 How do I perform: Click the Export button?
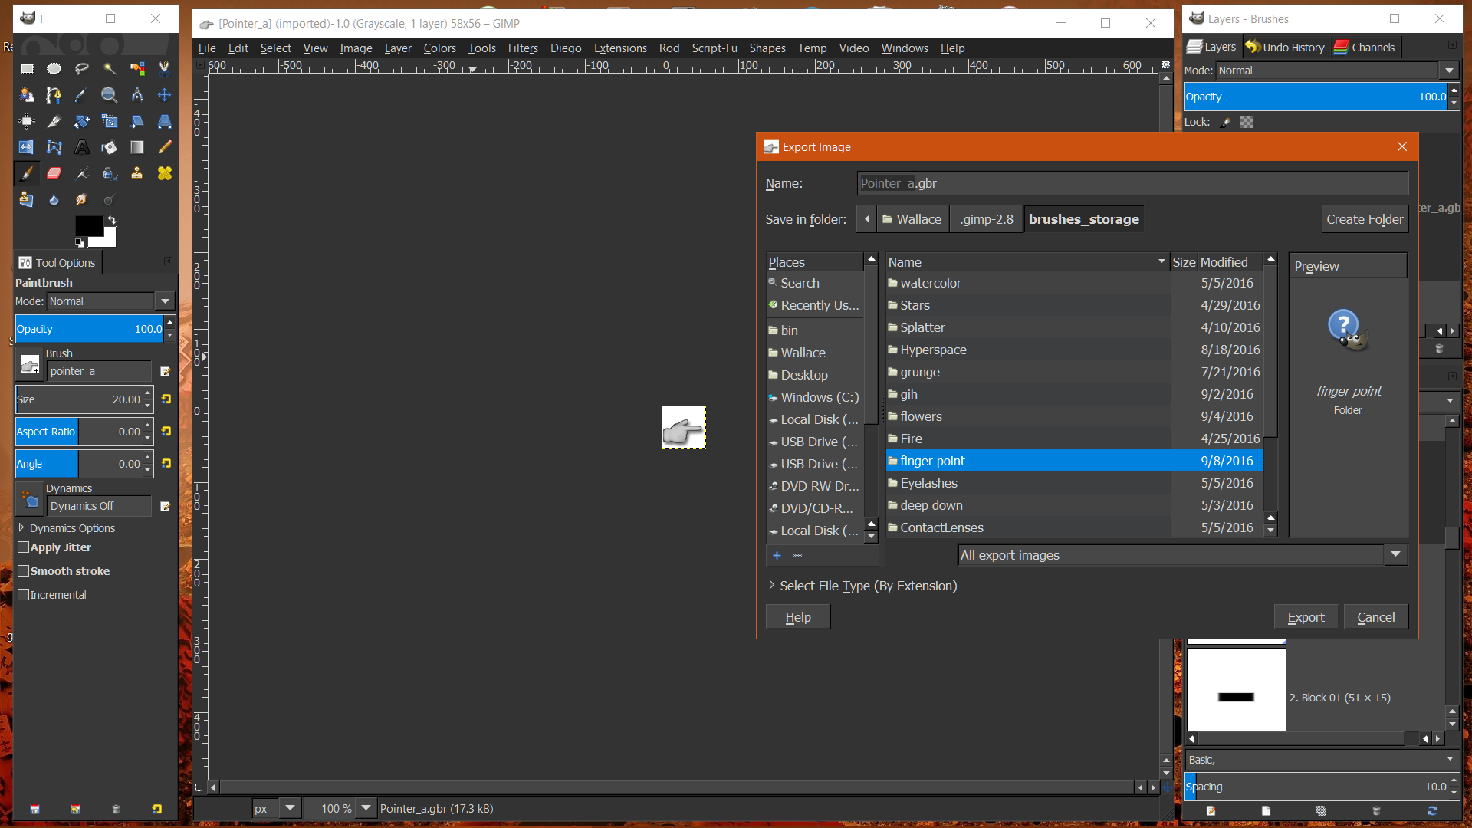point(1306,617)
